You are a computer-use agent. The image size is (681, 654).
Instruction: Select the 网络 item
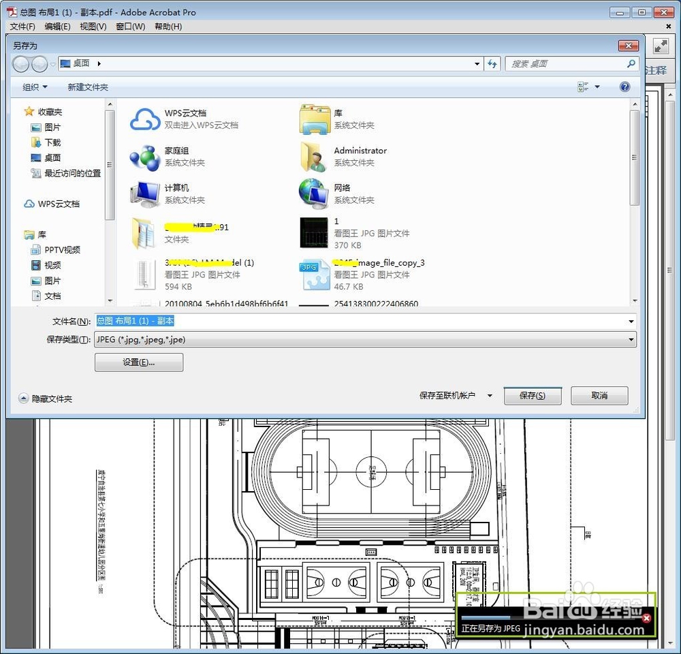pos(337,193)
